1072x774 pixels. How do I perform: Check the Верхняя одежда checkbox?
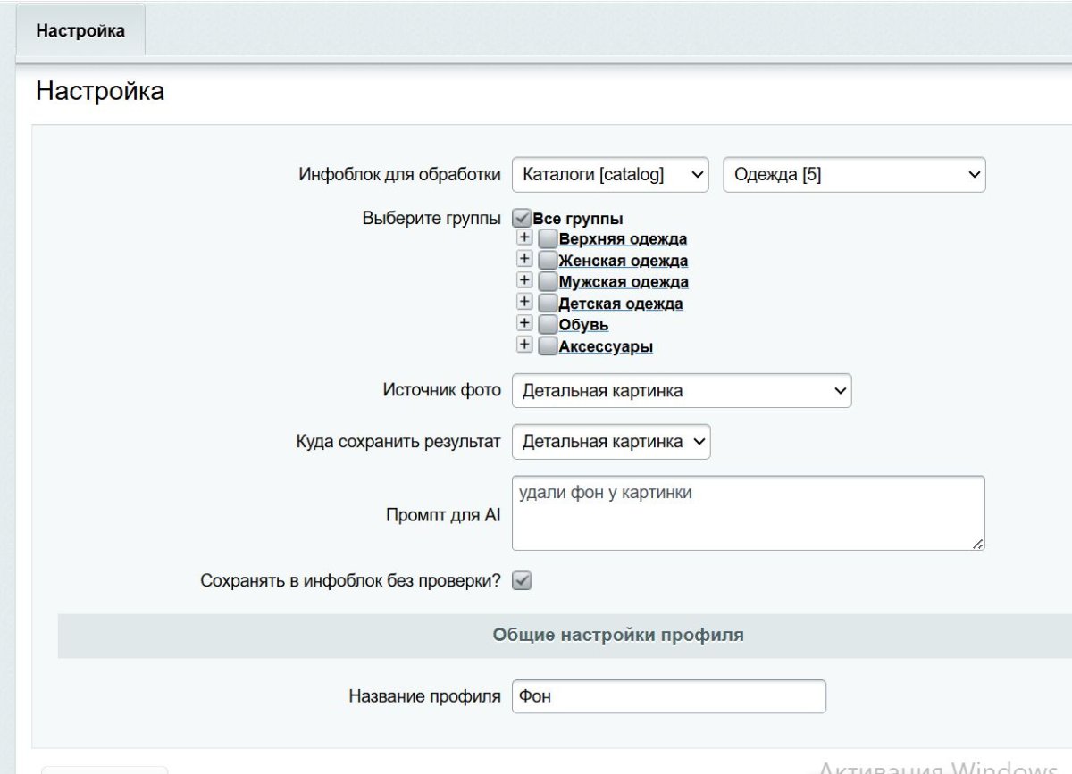[548, 239]
